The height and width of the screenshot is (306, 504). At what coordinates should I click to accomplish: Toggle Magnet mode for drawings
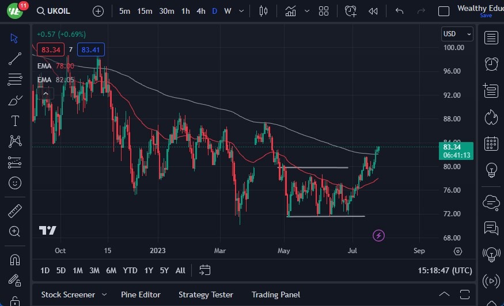click(x=15, y=259)
